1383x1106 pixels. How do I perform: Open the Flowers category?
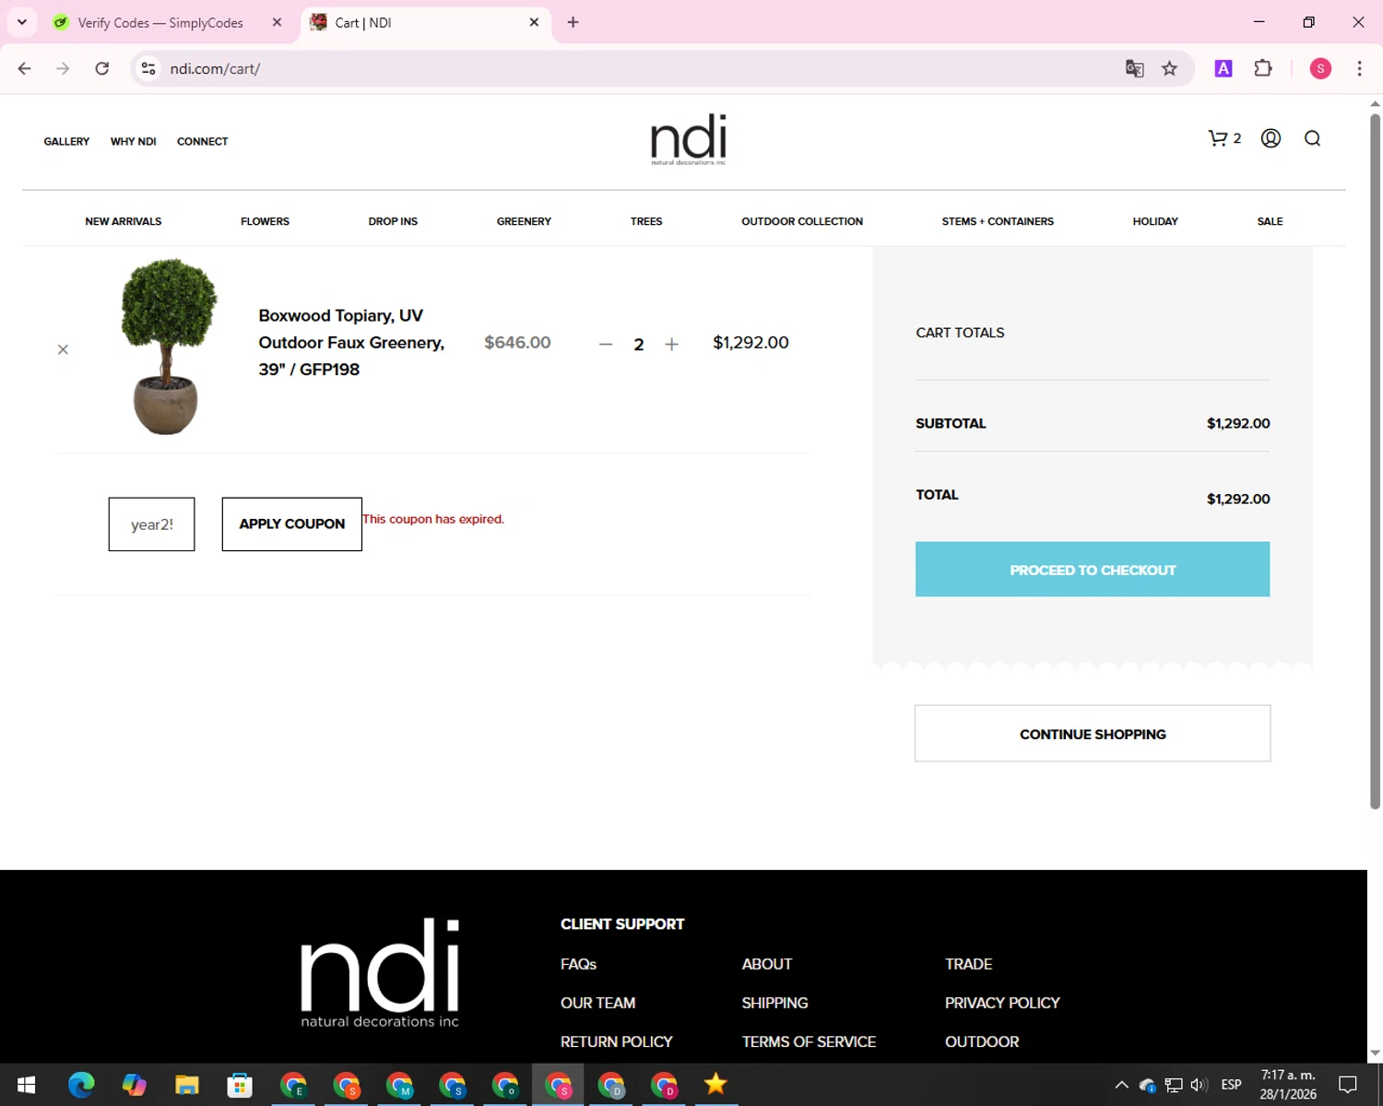click(x=265, y=221)
